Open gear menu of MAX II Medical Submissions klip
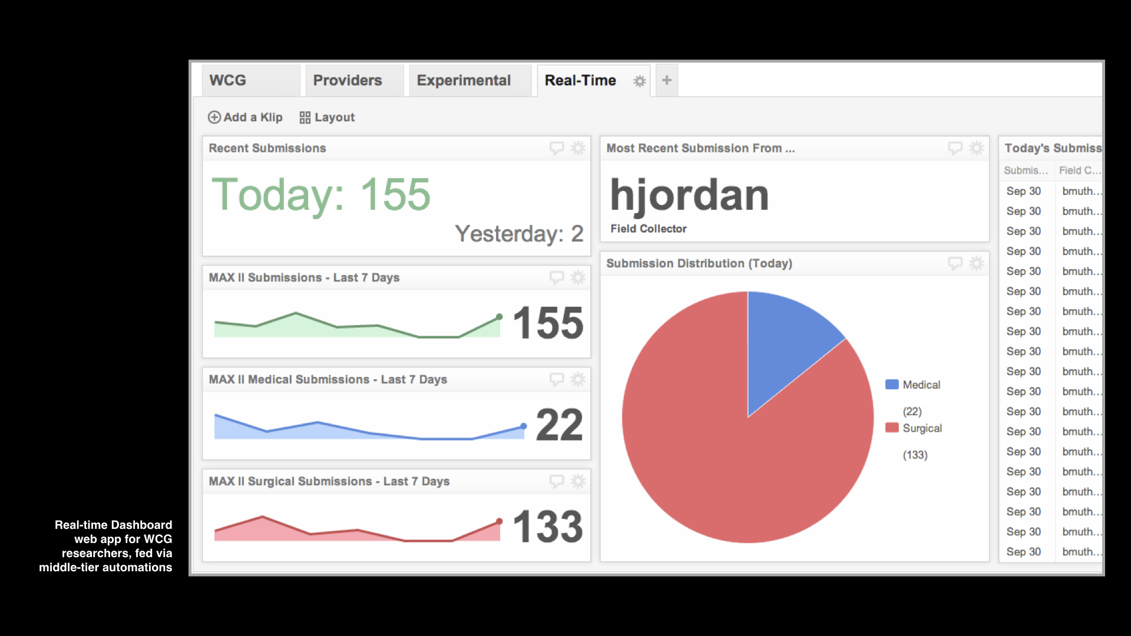Image resolution: width=1131 pixels, height=636 pixels. point(578,379)
